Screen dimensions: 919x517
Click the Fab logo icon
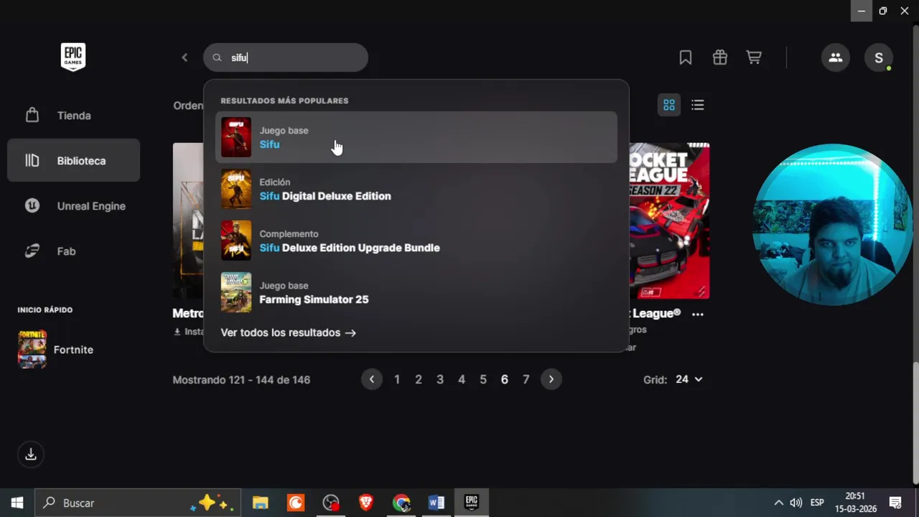(x=32, y=251)
